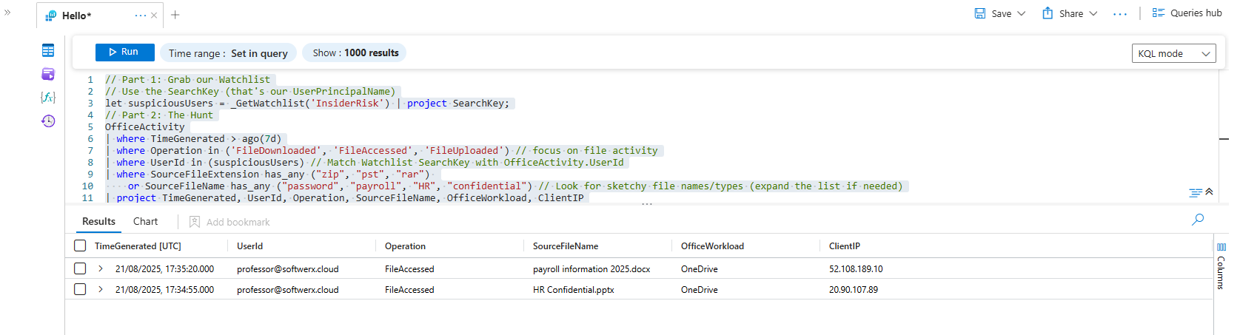This screenshot has height=335, width=1240.
Task: Select the checkbox for the HR Confidential row
Action: click(x=80, y=289)
